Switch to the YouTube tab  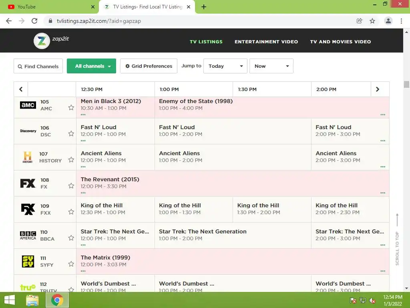[x=50, y=7]
